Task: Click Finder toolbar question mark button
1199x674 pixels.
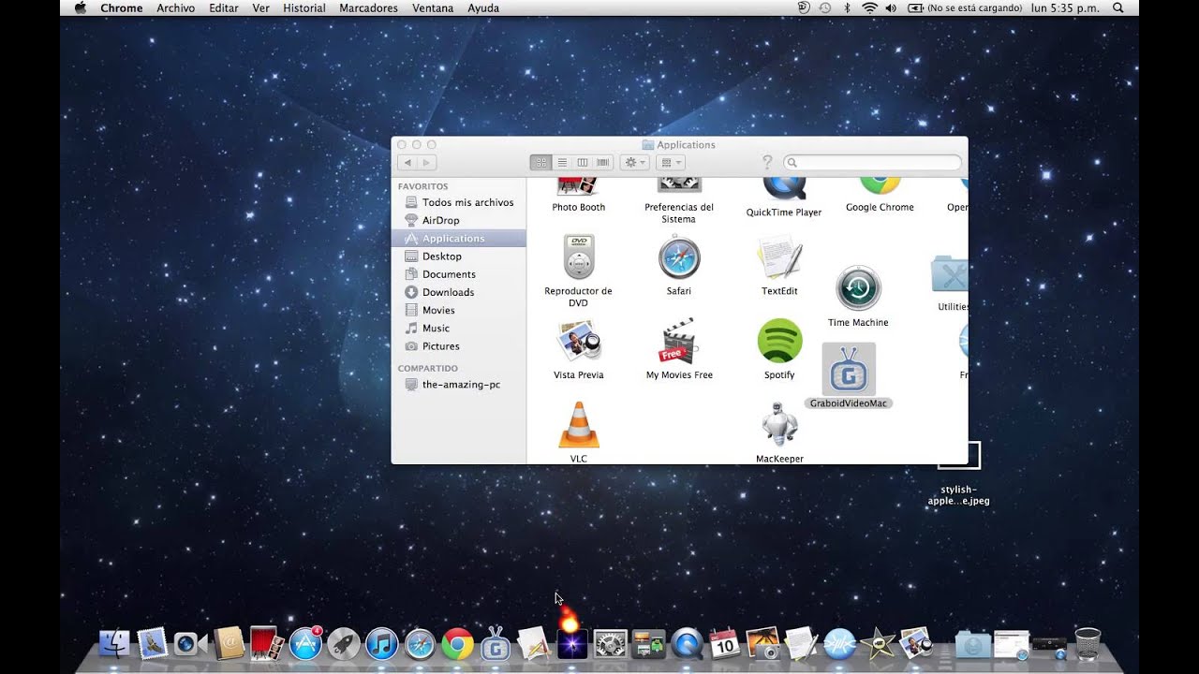Action: pos(767,163)
